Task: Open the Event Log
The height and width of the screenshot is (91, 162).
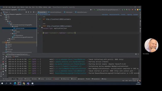Action: tap(136, 79)
